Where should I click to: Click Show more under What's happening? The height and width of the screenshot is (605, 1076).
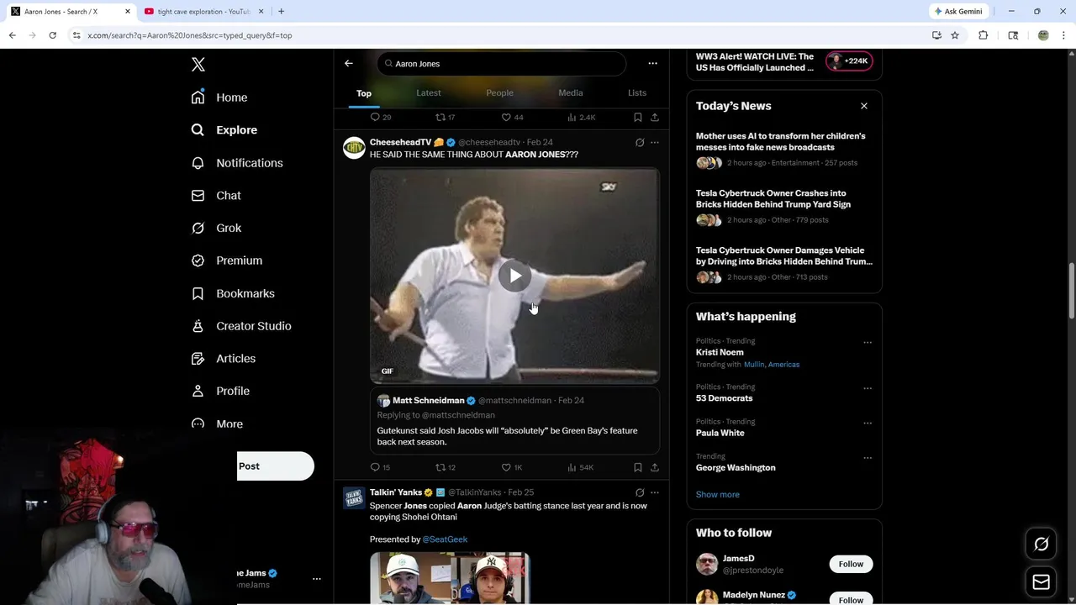(718, 495)
